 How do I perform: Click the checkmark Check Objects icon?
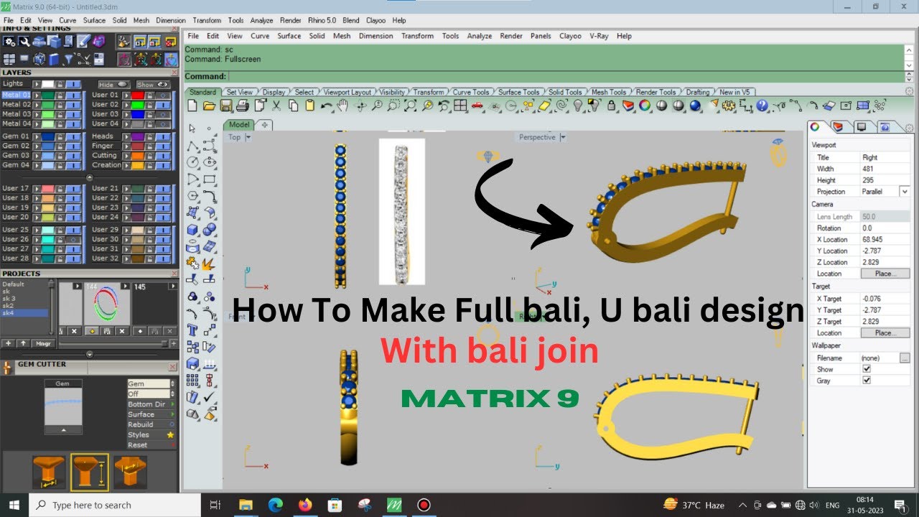(x=210, y=397)
